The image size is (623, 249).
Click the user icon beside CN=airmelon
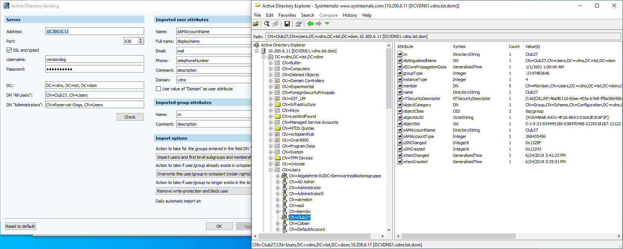(285, 200)
